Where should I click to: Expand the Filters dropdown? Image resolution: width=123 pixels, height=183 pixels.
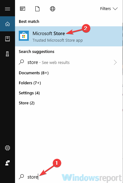(x=109, y=9)
